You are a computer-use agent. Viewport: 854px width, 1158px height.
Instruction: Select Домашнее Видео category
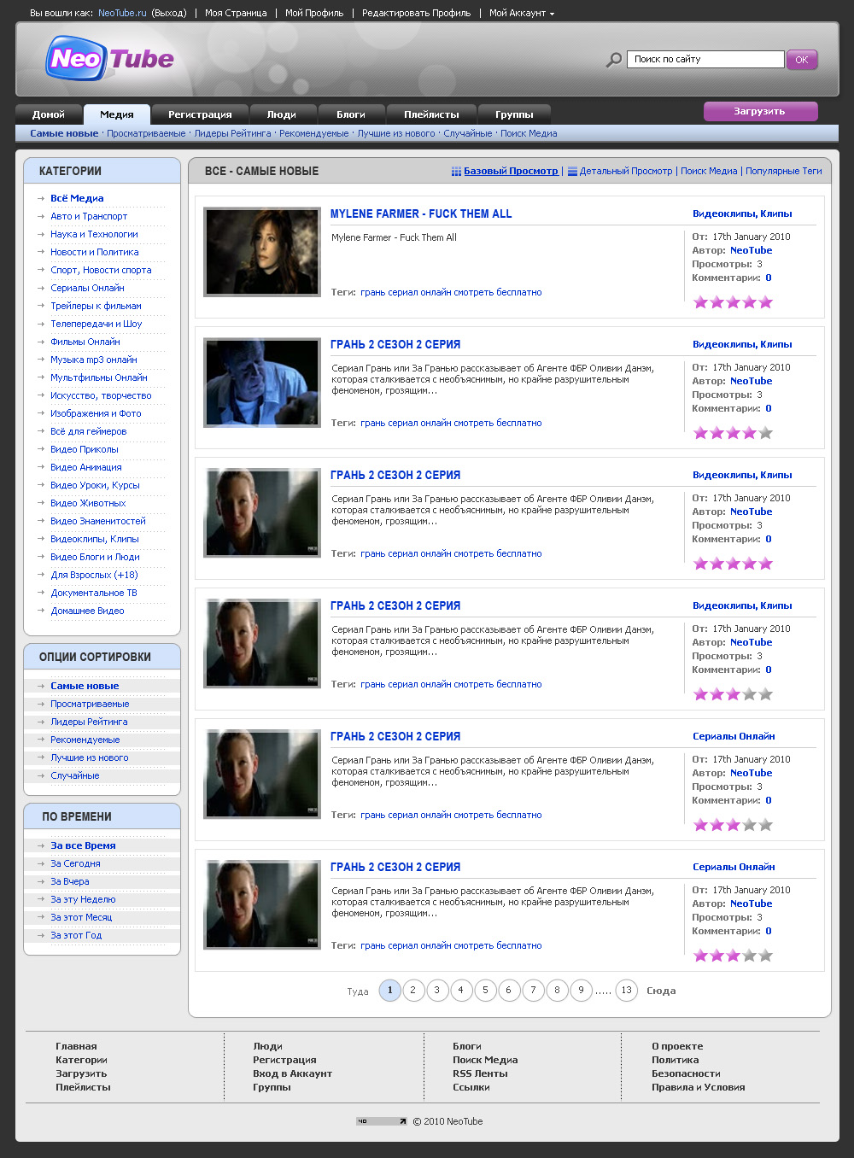point(87,611)
